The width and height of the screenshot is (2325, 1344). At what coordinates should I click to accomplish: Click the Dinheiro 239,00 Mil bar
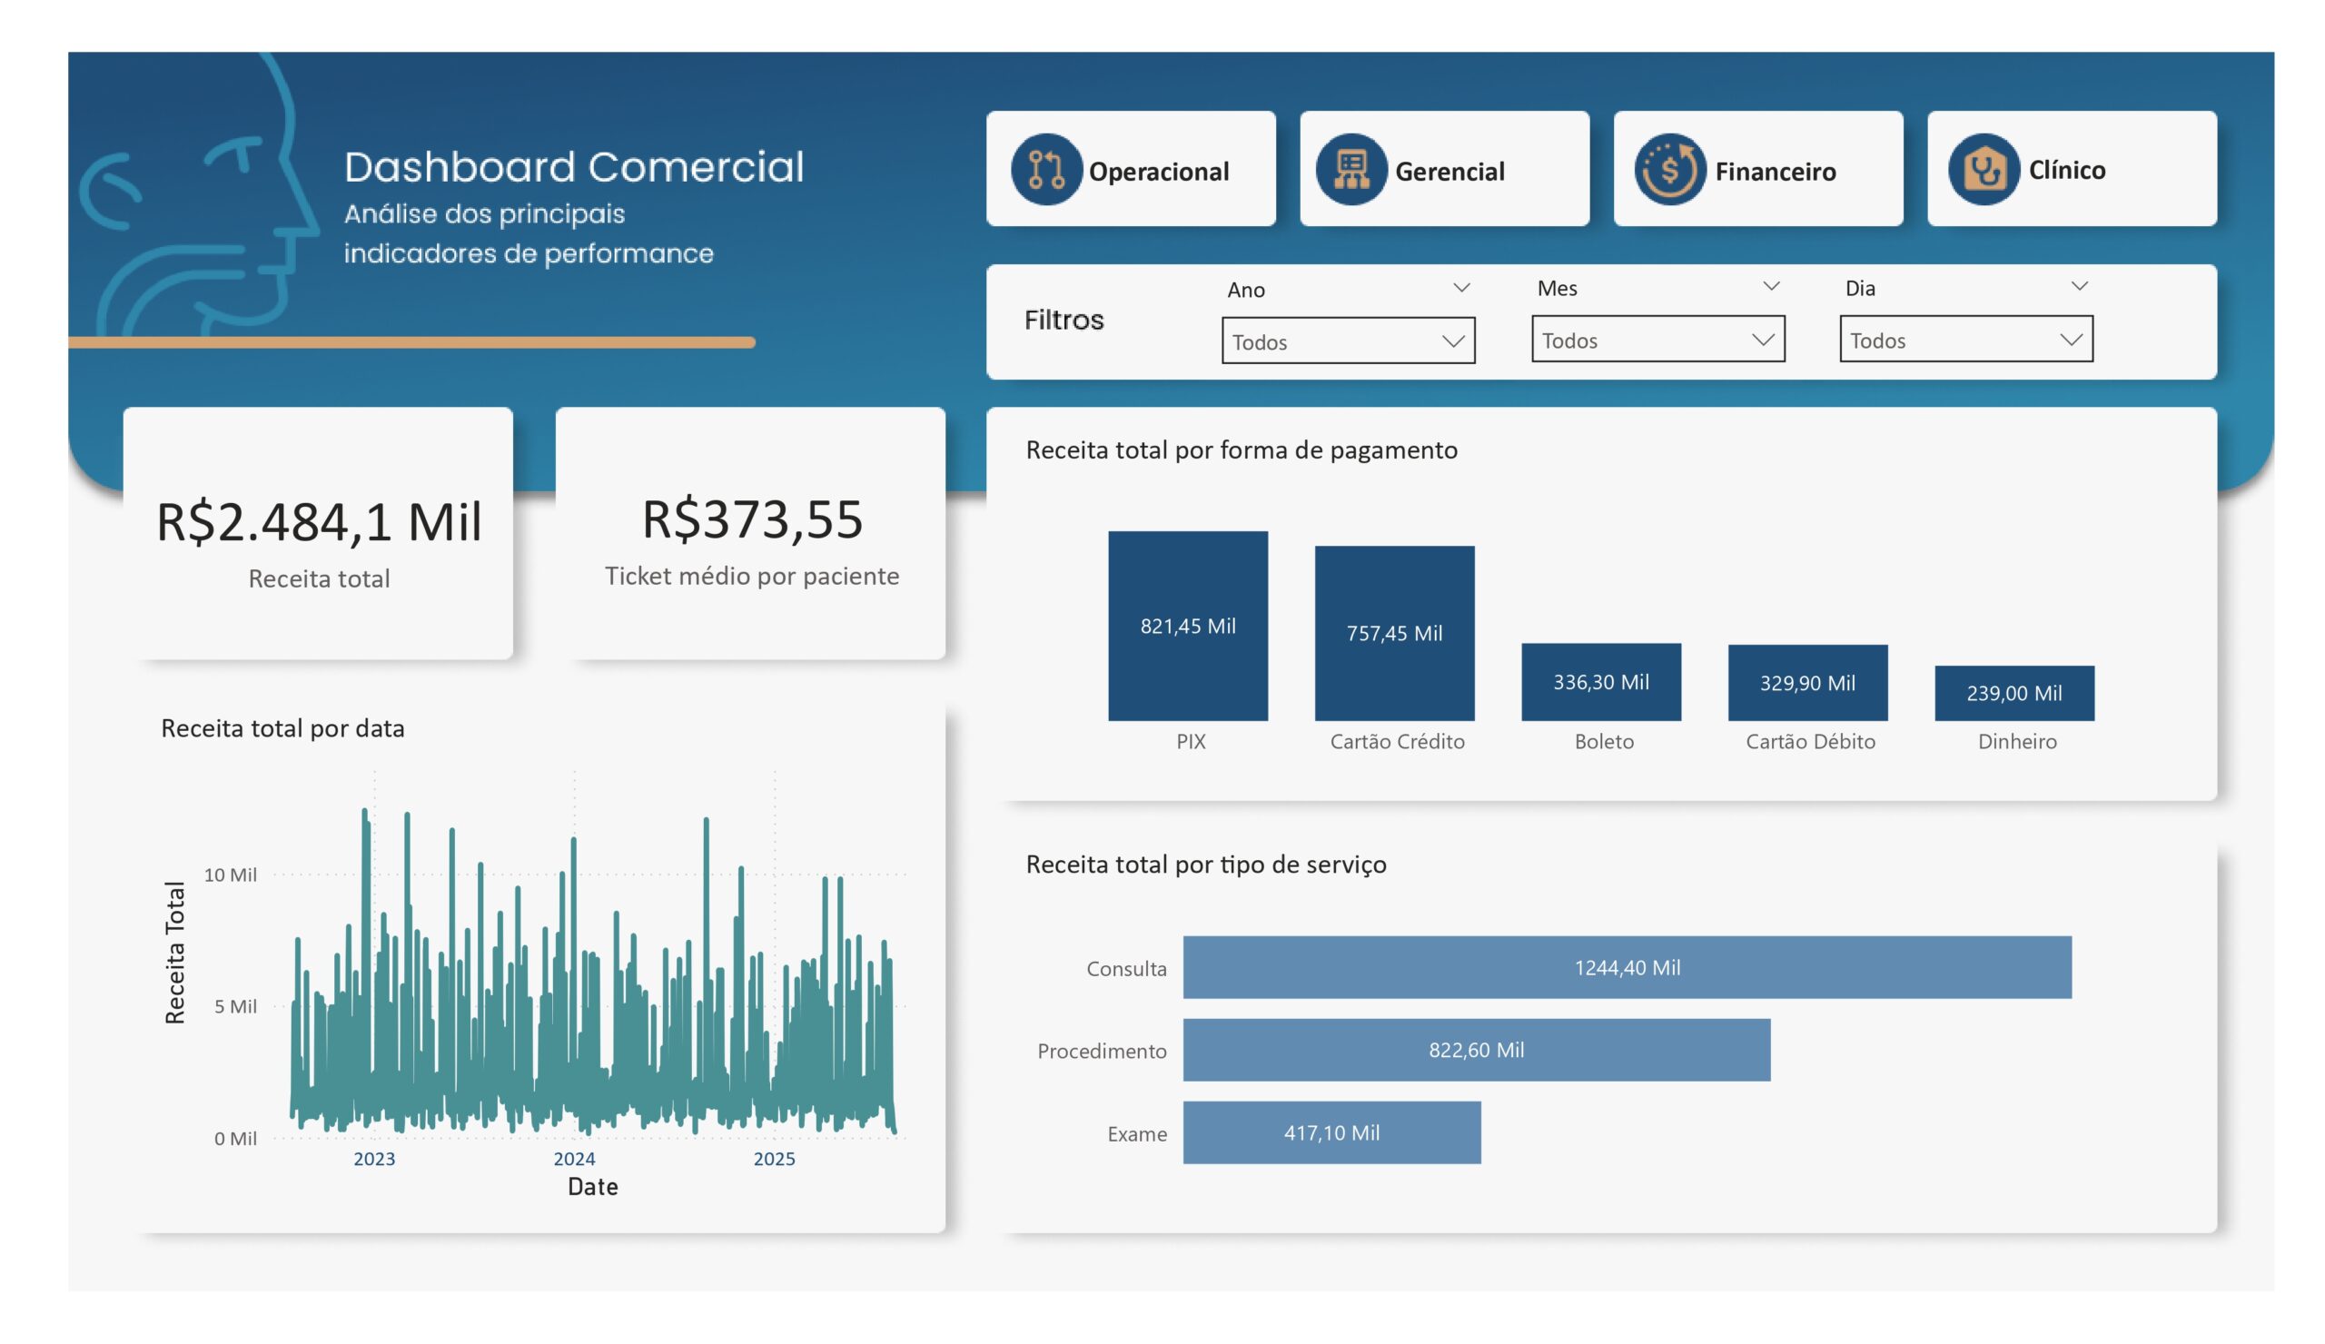[x=2013, y=693]
